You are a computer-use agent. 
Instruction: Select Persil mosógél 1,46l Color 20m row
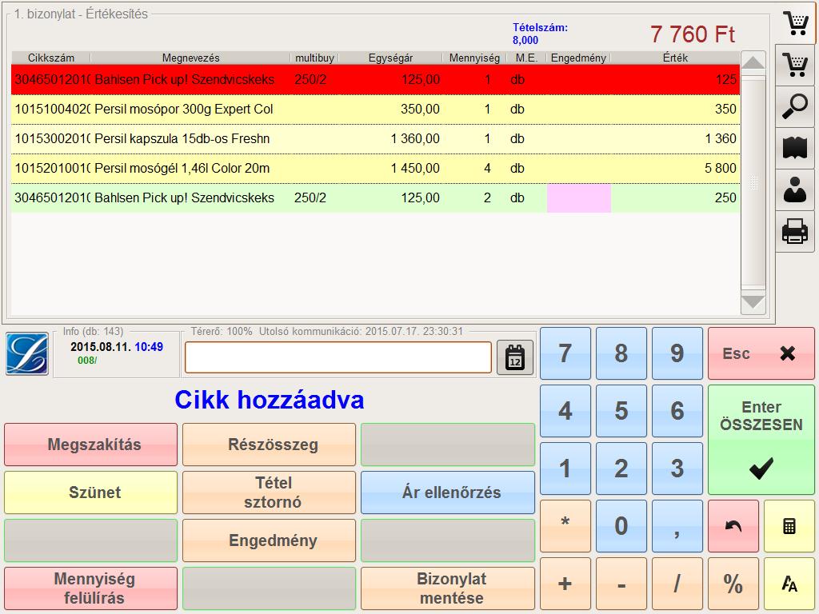376,168
